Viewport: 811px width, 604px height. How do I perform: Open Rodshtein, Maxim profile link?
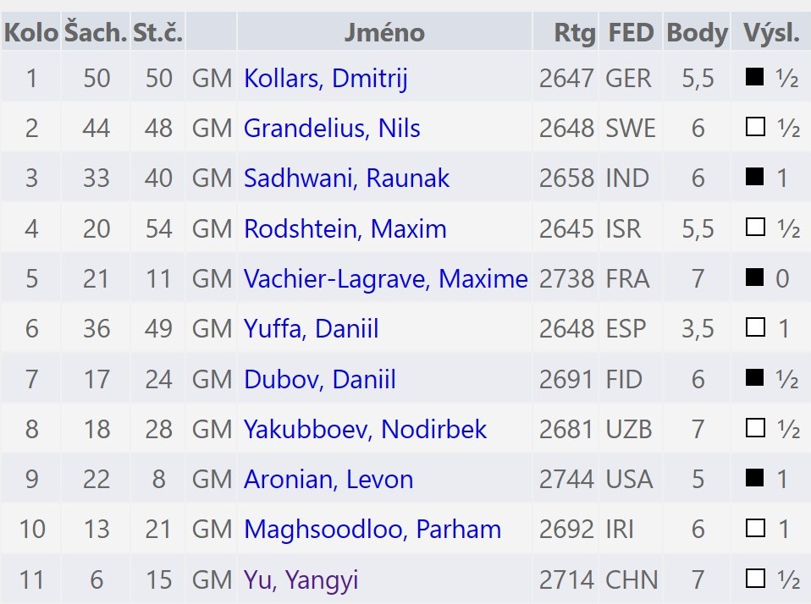click(x=345, y=229)
